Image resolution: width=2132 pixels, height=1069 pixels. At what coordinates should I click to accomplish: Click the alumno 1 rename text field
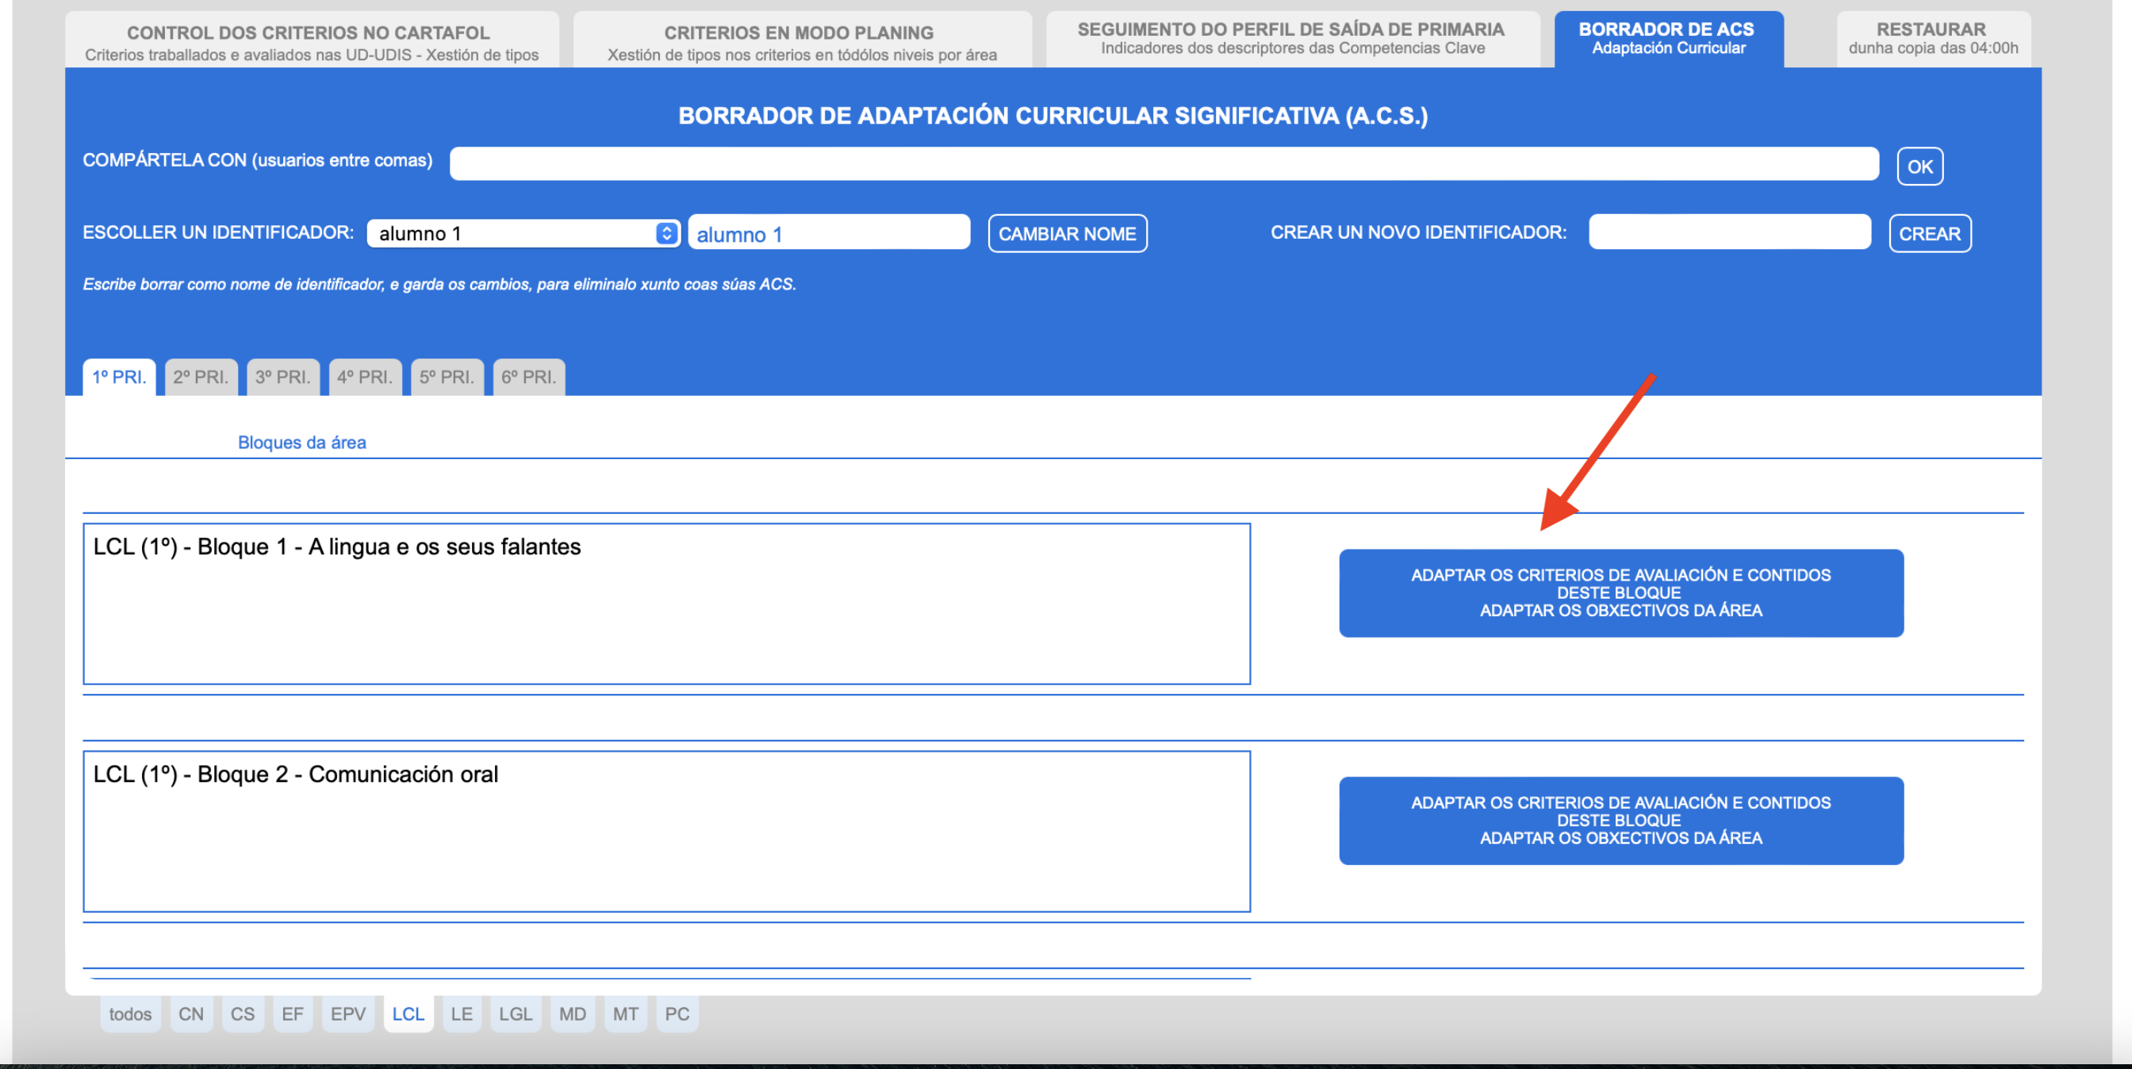829,233
